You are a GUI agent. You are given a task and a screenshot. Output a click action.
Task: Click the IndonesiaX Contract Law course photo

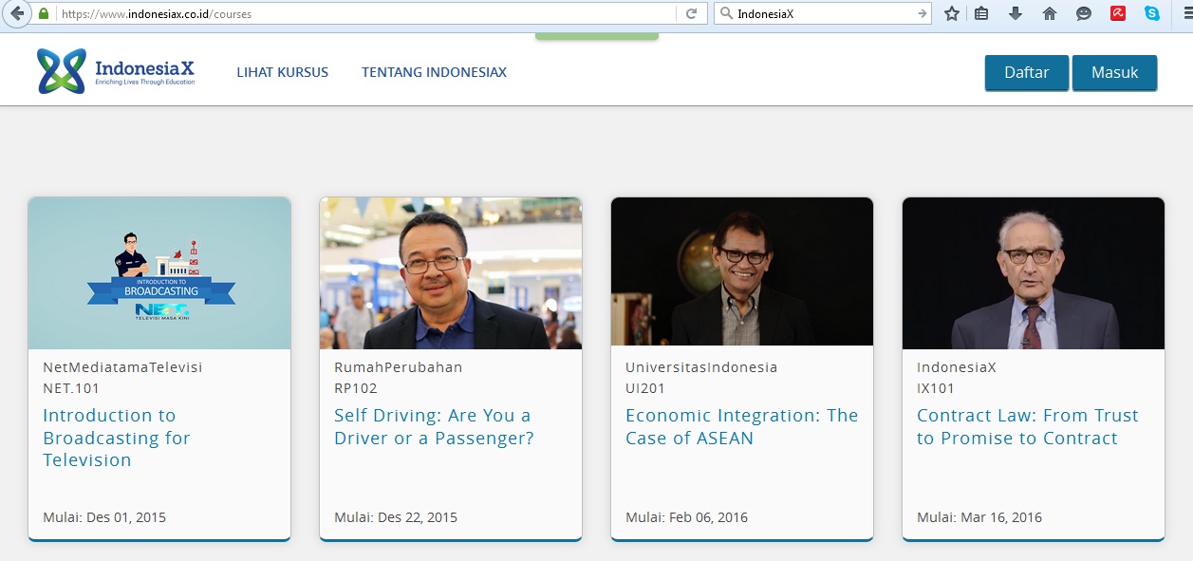click(1034, 273)
